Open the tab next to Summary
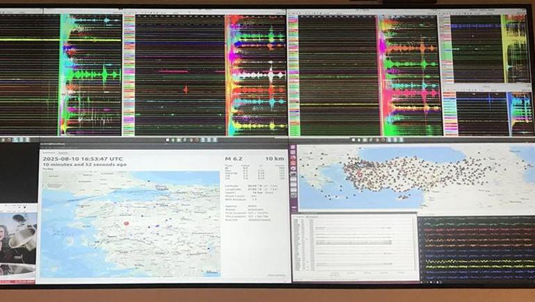The width and height of the screenshot is (535, 302). (63, 151)
